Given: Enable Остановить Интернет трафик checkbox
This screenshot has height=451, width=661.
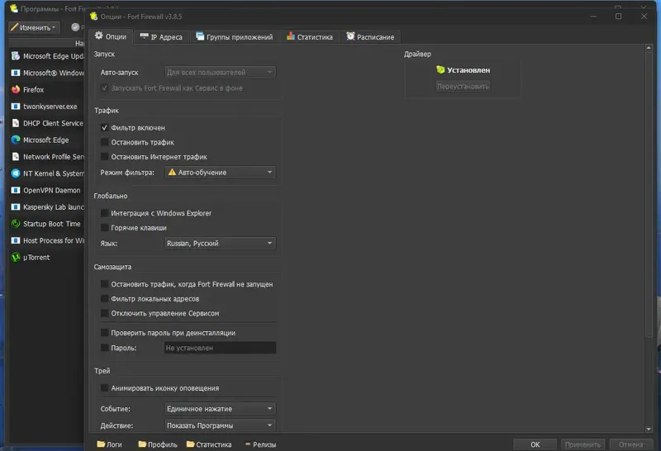Looking at the screenshot, I should tap(104, 156).
